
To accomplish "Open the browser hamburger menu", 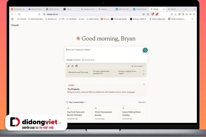I will point(194,14).
